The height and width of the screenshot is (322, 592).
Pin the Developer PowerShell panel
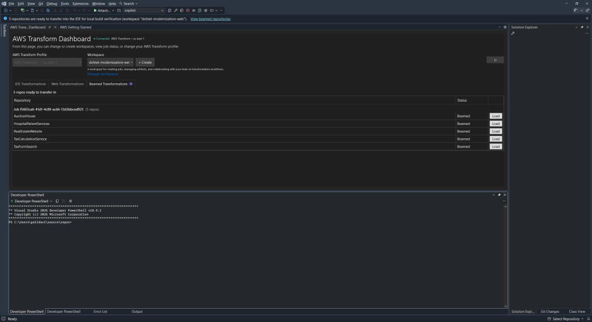pos(499,195)
